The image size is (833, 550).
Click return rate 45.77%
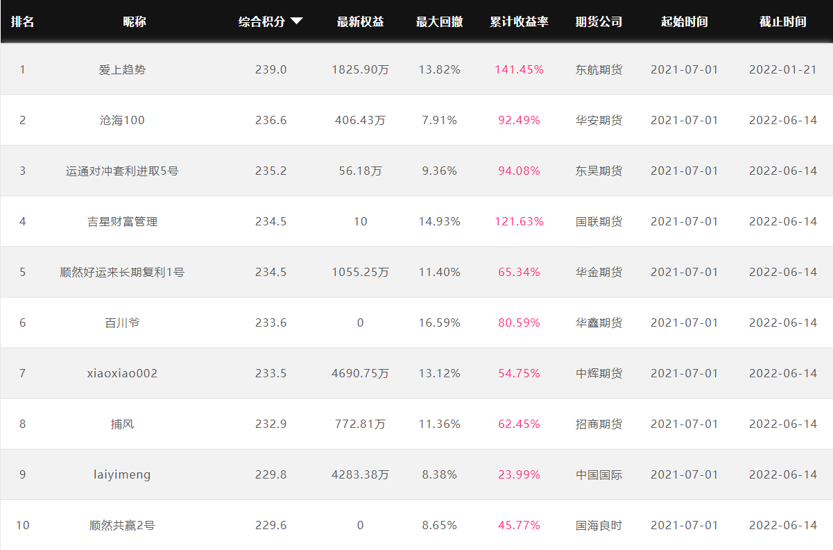519,525
